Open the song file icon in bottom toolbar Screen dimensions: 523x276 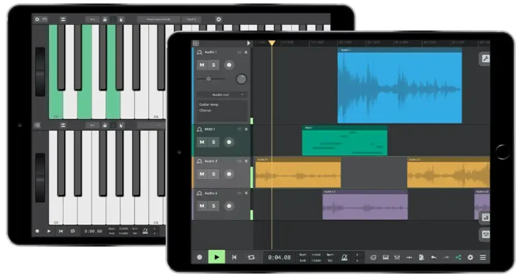pos(421,257)
